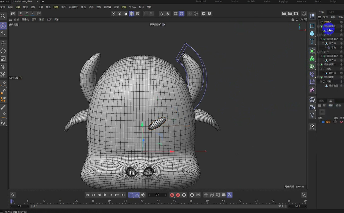Click the plus button in the Layers panel
This screenshot has height=213, width=344.
point(322,112)
